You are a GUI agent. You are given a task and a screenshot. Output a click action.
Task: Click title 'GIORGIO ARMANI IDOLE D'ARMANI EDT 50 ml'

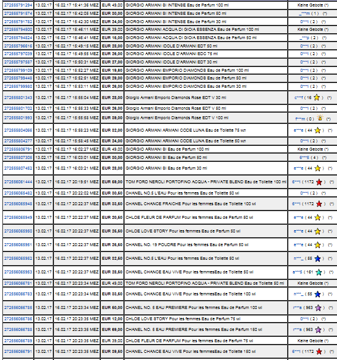click(x=171, y=46)
